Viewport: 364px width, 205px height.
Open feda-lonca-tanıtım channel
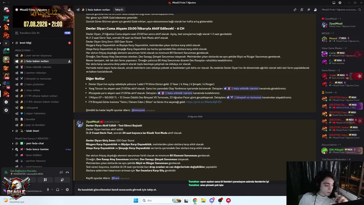pyautogui.click(x=43, y=149)
